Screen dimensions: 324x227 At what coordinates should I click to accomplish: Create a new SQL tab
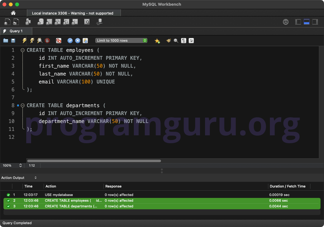[x=7, y=21]
